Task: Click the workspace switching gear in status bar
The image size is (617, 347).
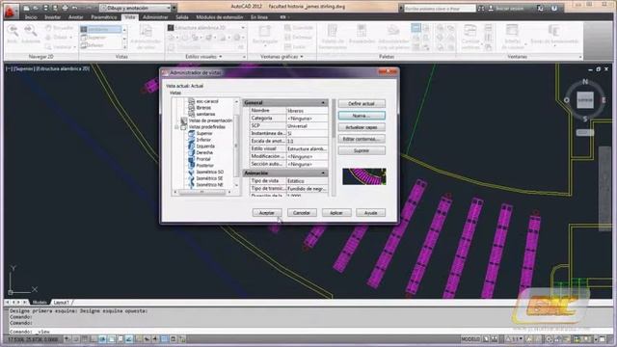Action: tap(549, 339)
